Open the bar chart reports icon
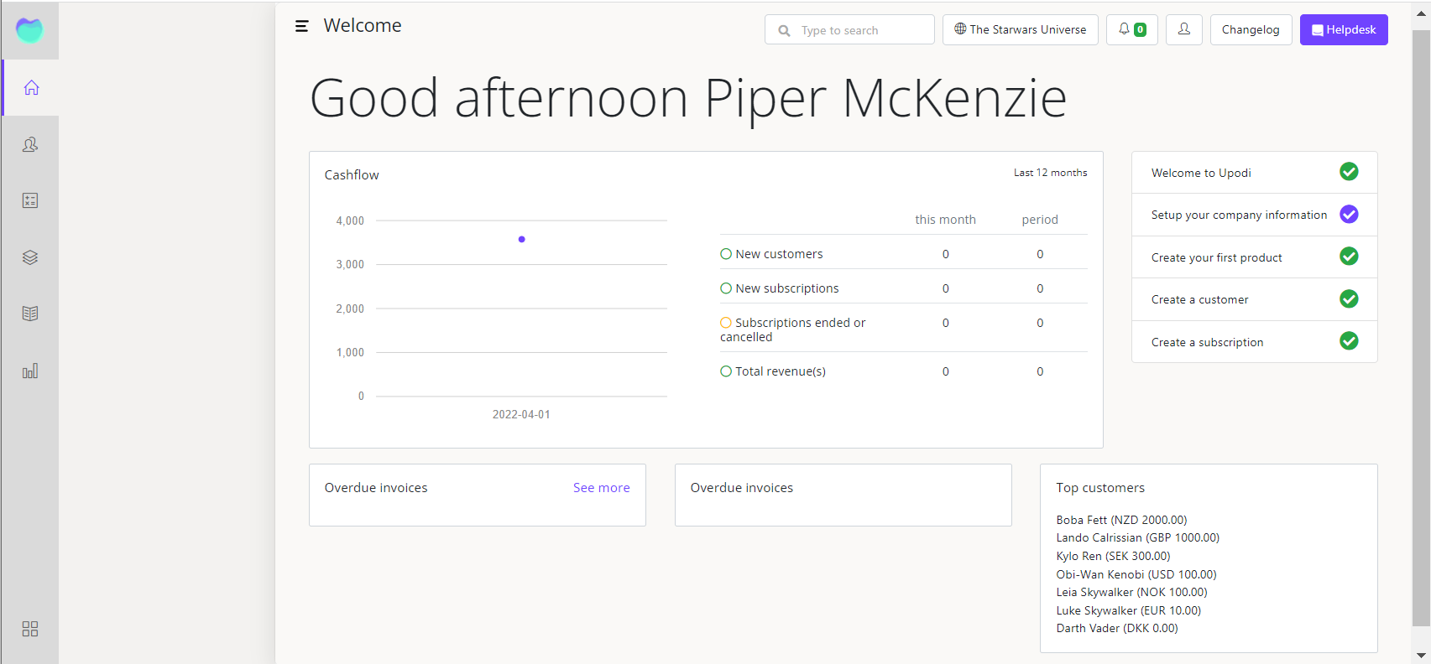Viewport: 1431px width, 664px height. [x=30, y=371]
